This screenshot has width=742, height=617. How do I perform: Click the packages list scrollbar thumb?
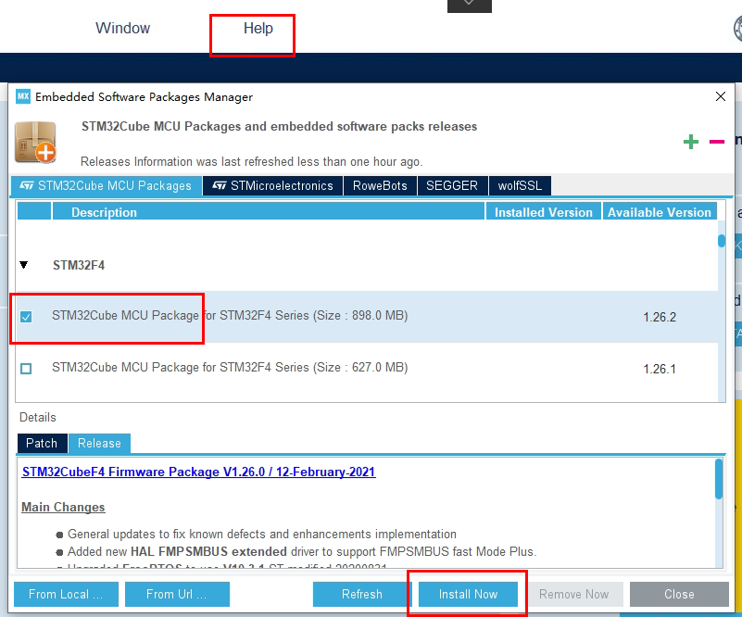tap(722, 241)
